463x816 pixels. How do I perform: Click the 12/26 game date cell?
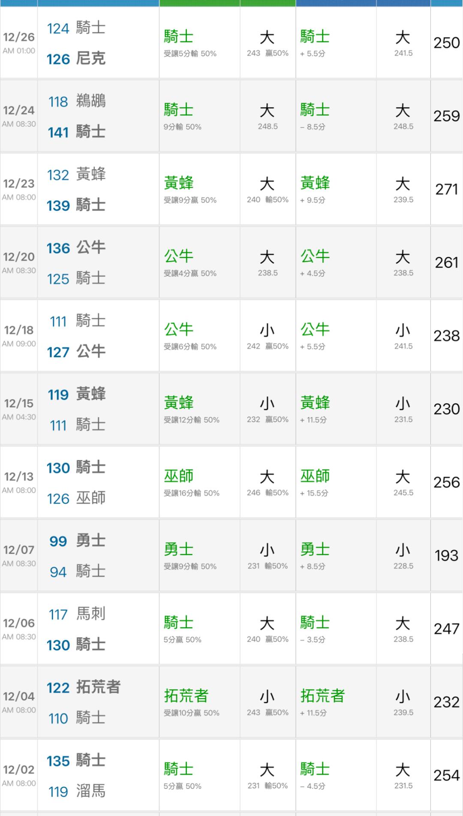coord(19,43)
